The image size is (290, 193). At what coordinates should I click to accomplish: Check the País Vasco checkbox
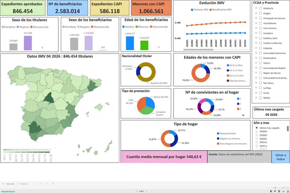pyautogui.click(x=261, y=83)
